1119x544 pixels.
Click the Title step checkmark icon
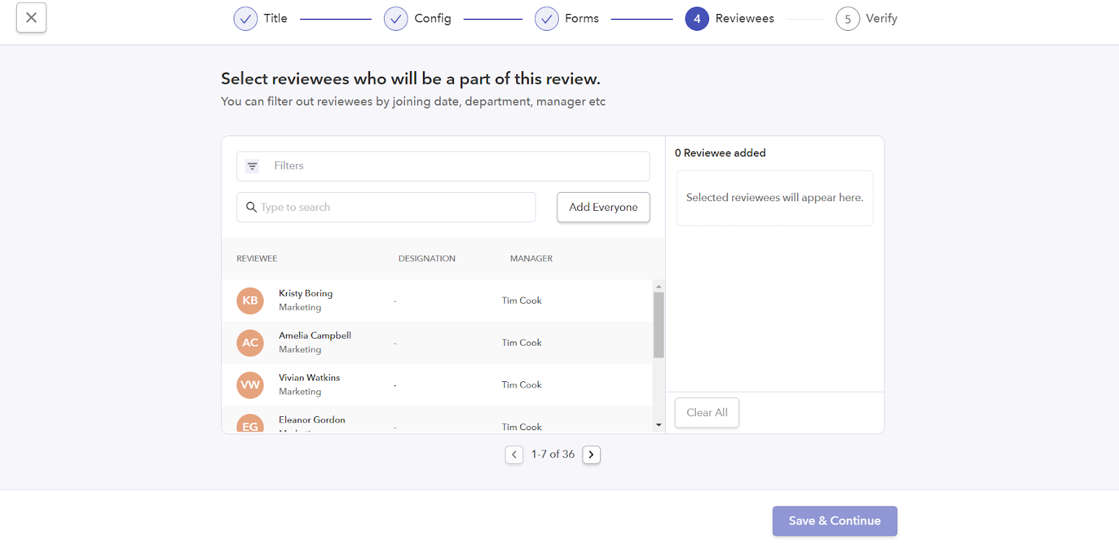click(245, 19)
